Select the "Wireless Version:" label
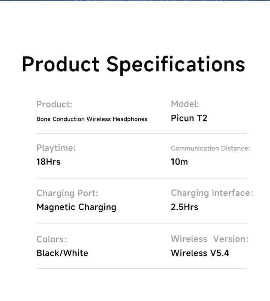Viewport: 270px width, 301px height. [x=210, y=239]
